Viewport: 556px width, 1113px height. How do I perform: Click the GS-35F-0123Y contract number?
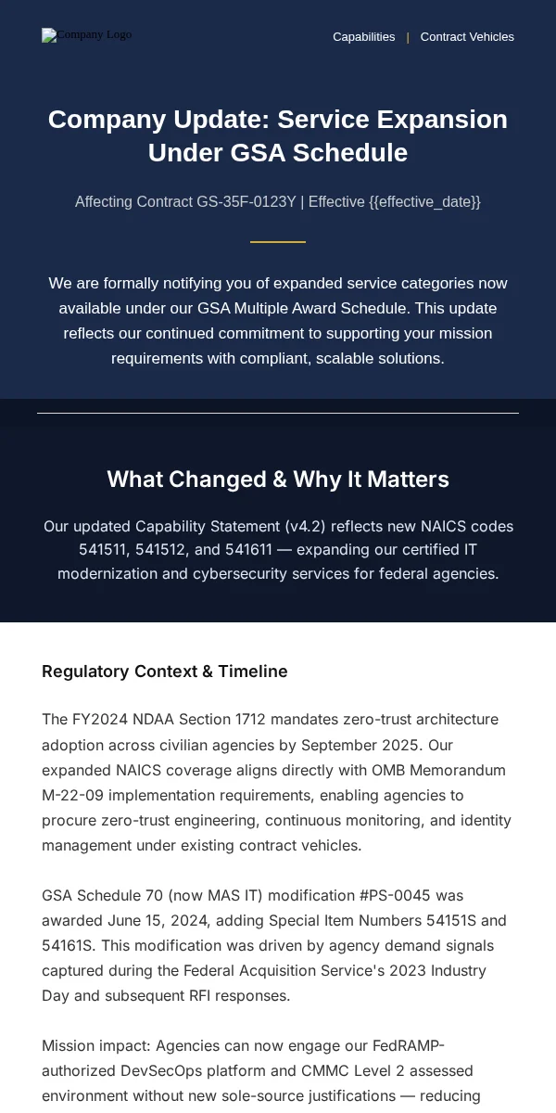pyautogui.click(x=246, y=201)
